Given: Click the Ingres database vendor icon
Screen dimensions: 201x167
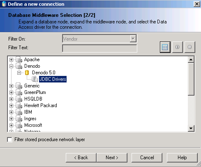Looking at the screenshot, I should click(19, 119).
